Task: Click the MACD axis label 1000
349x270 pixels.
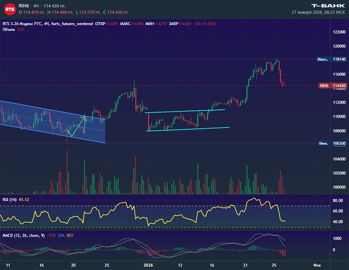Action: tap(337, 238)
